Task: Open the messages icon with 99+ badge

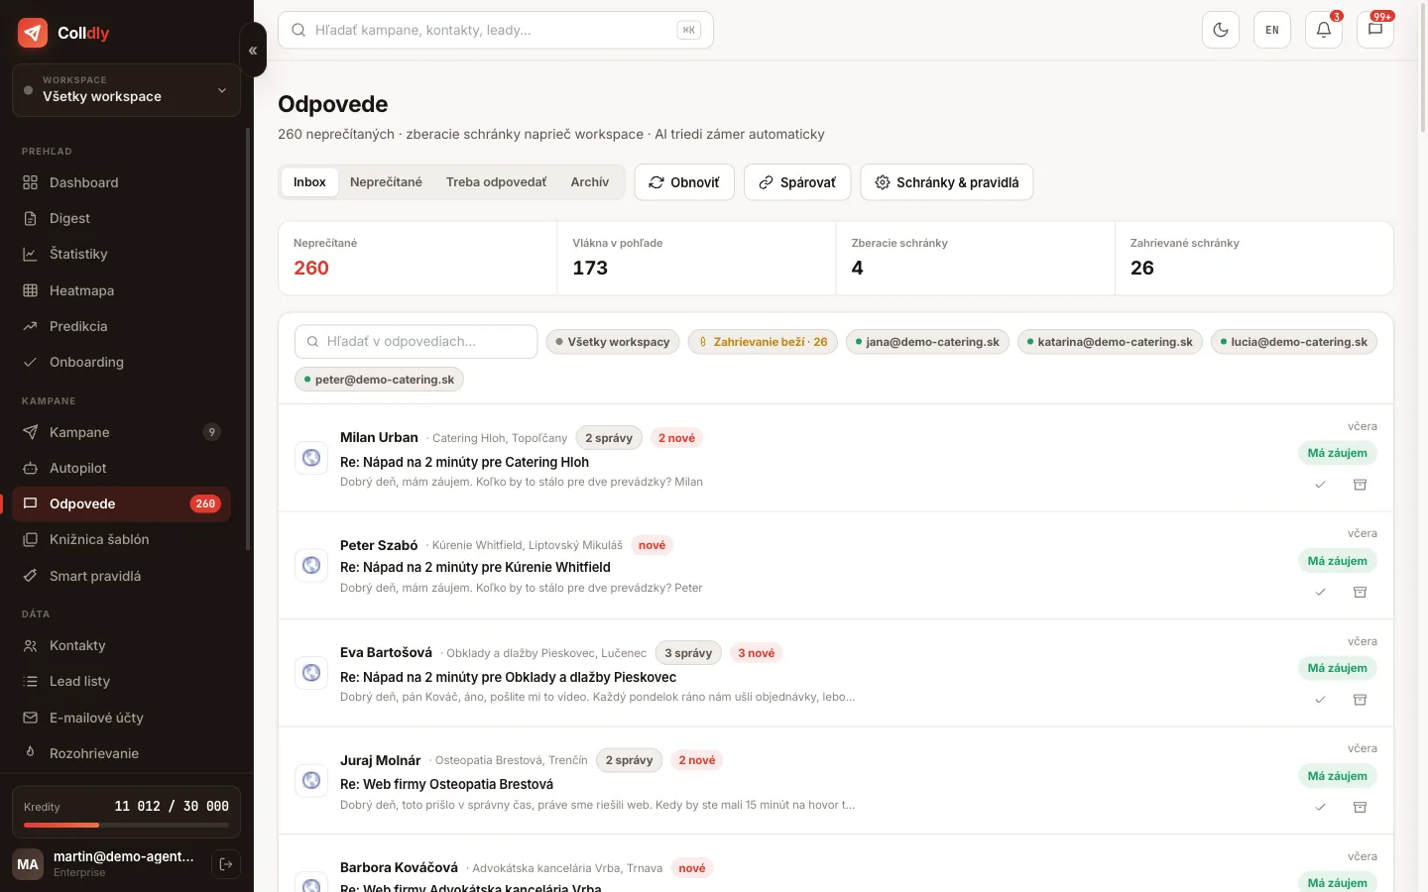Action: click(1375, 30)
